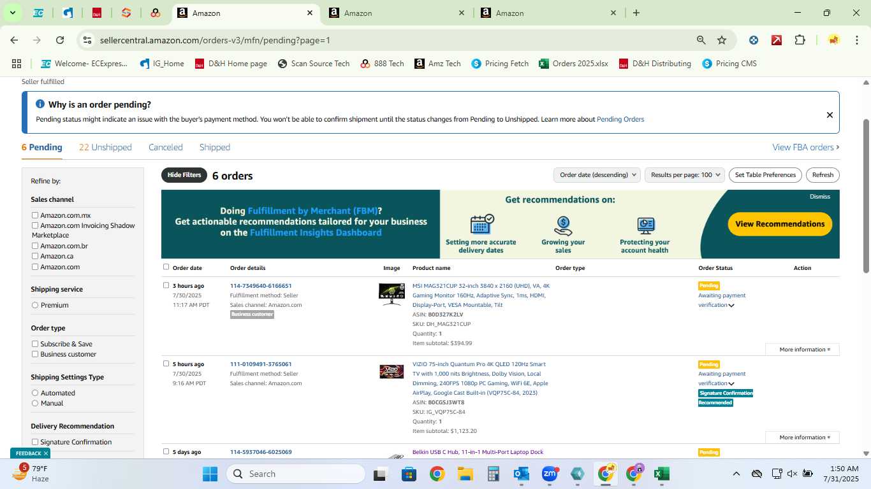Open the View FBA orders link

(806, 147)
